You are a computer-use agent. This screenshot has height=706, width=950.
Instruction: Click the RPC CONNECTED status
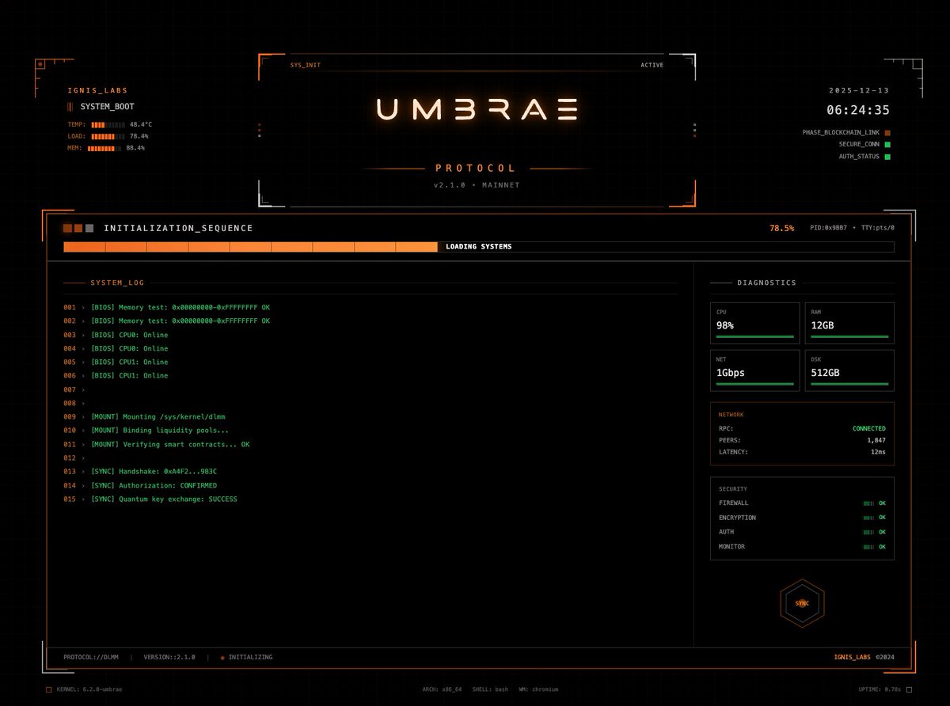tap(868, 428)
